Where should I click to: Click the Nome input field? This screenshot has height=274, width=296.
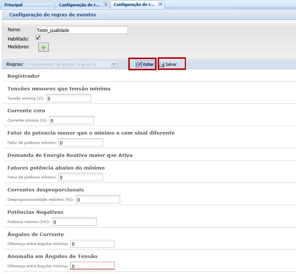[x=81, y=30]
